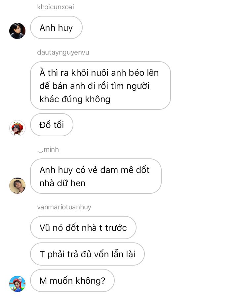Tap the ._.minh username label
The width and height of the screenshot is (238, 300).
click(48, 150)
